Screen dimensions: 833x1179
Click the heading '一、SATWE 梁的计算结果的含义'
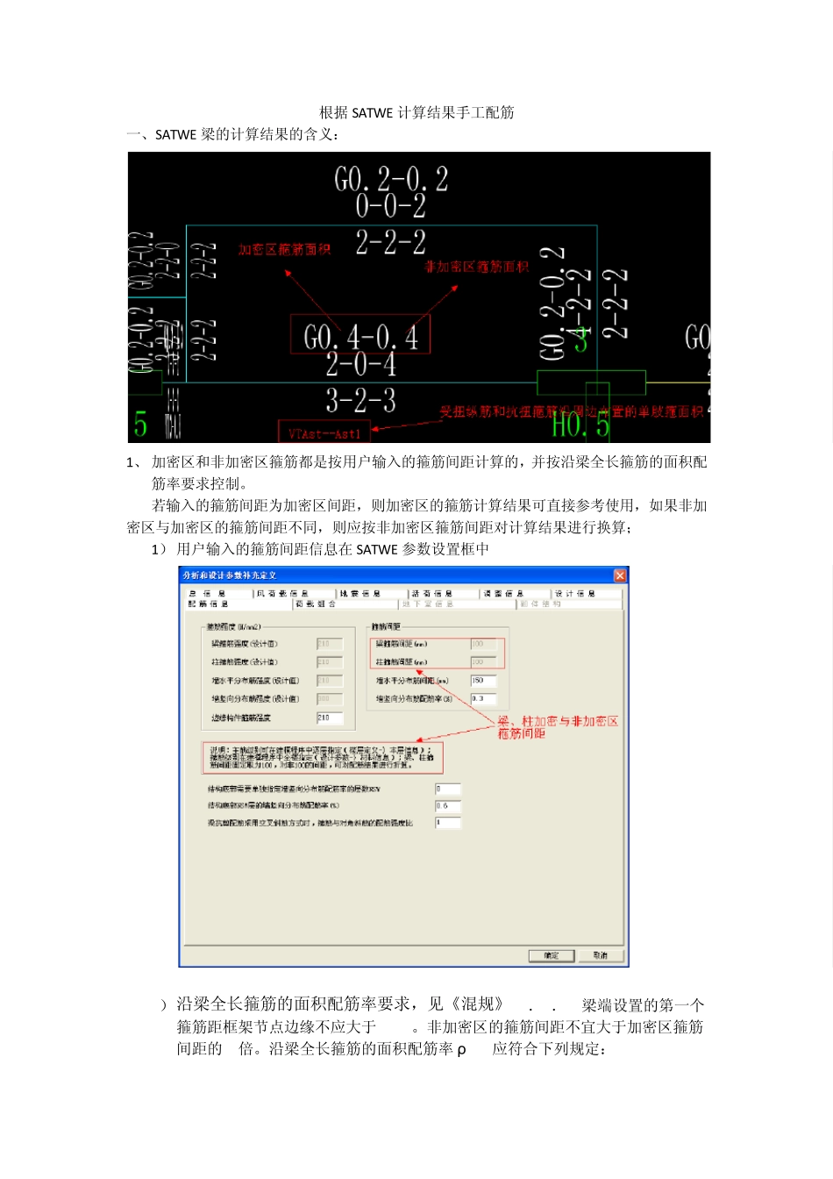point(232,134)
